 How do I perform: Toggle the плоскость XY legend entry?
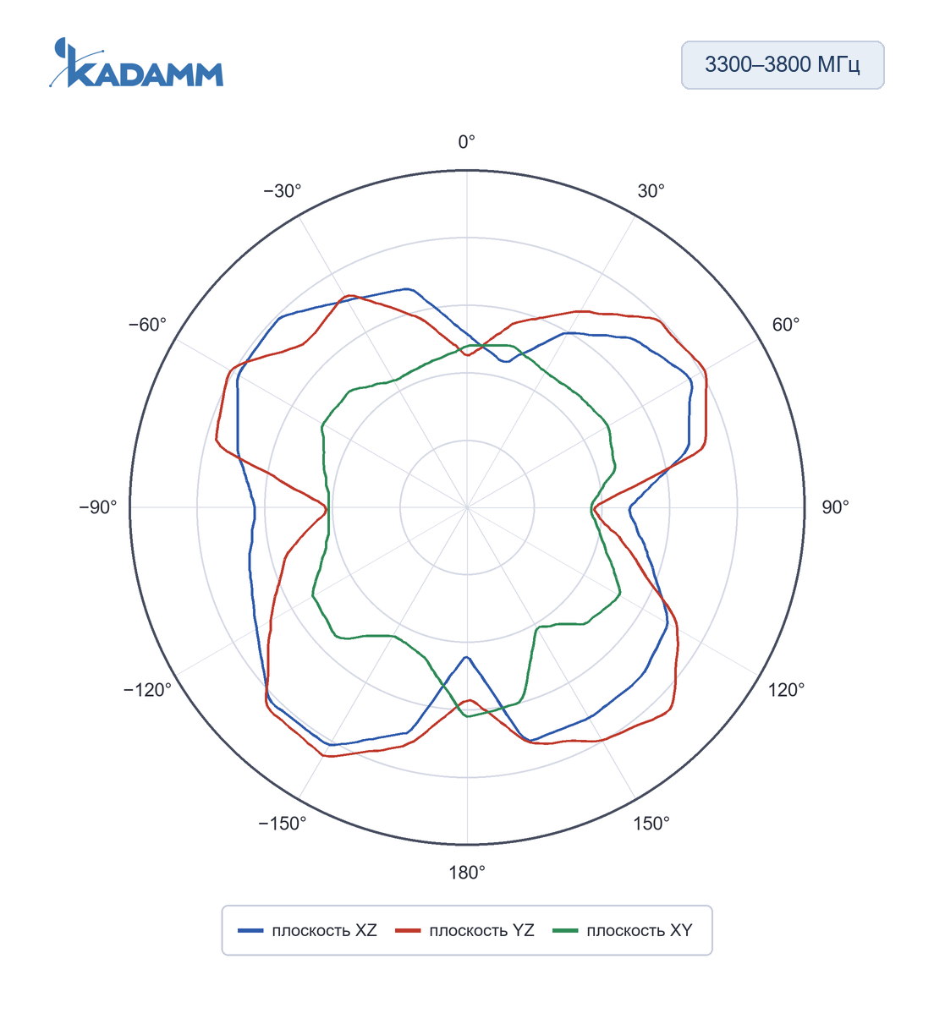pos(623,930)
